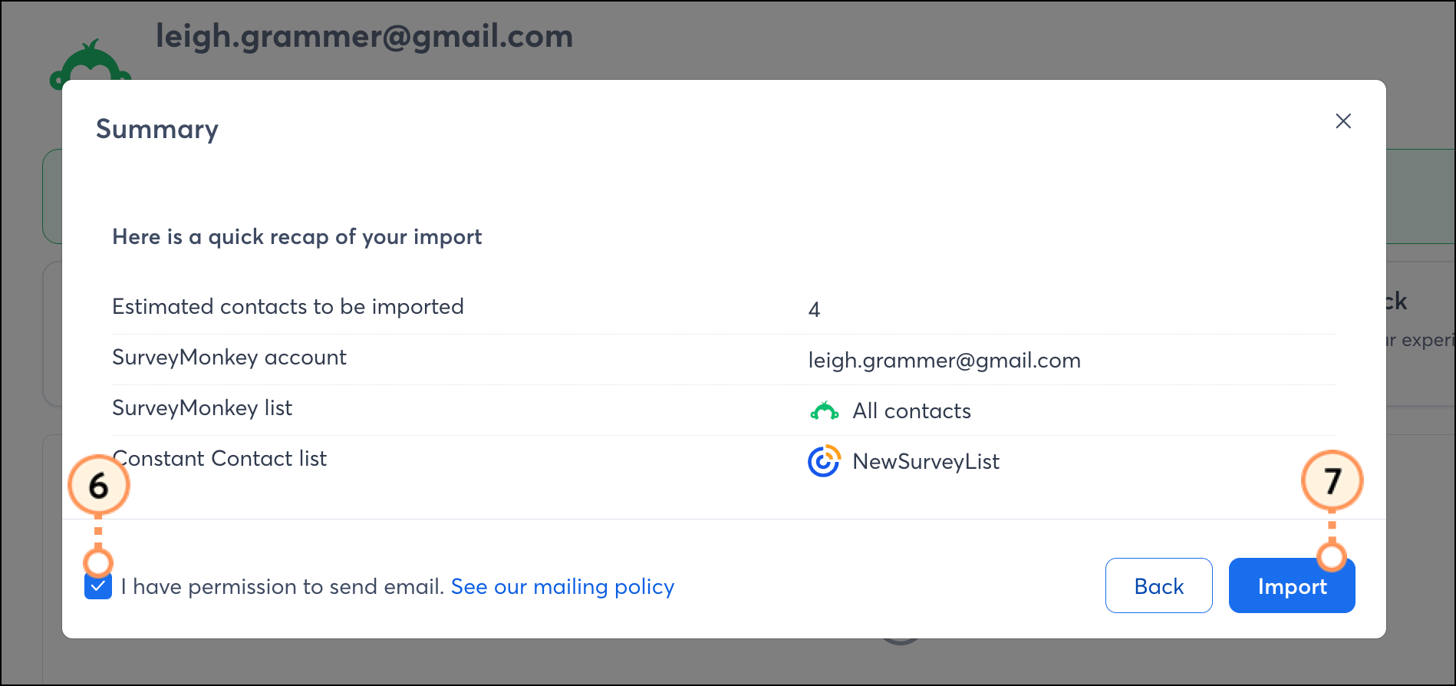The width and height of the screenshot is (1456, 686).
Task: Click the leigh.grammer@gmail.com account value in recap
Action: [x=944, y=361]
